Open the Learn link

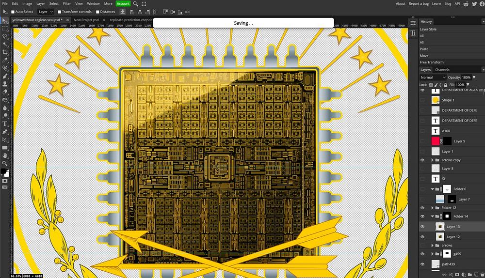436,4
